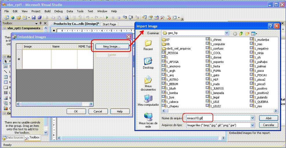This screenshot has height=148, width=286.
Task: Open the Tools menu
Action: click(x=80, y=11)
